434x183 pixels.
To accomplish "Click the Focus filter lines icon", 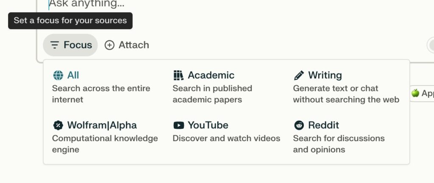I will (55, 45).
